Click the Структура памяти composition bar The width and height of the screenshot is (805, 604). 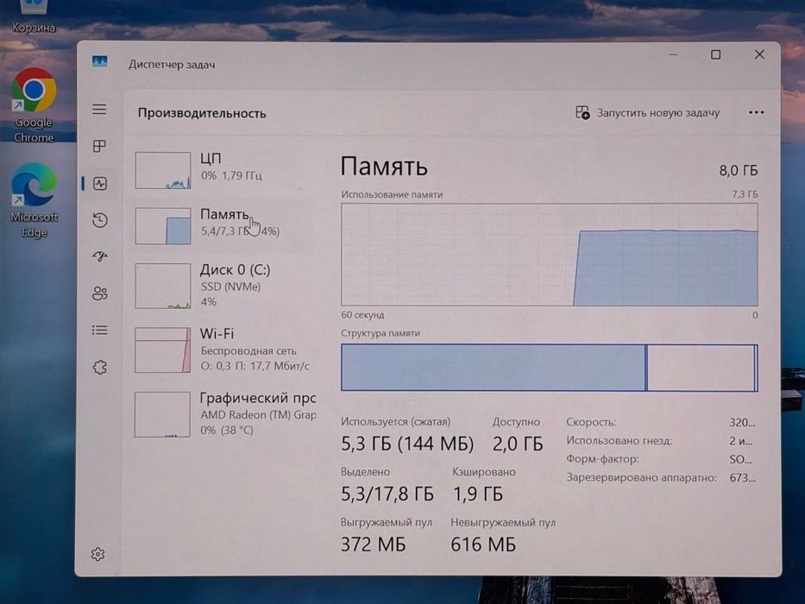click(550, 368)
